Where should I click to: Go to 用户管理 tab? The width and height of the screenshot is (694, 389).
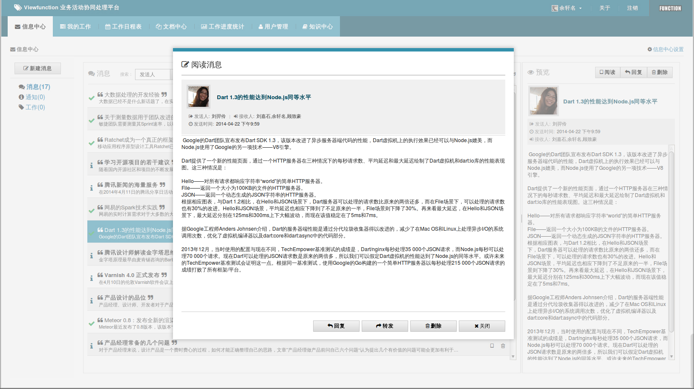pyautogui.click(x=273, y=26)
